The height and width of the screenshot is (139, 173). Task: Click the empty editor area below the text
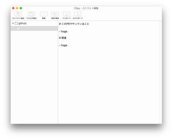click(x=108, y=85)
